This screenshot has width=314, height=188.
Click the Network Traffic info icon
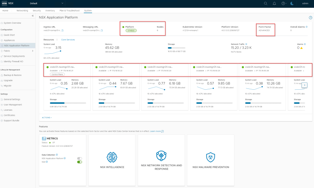[x=246, y=44]
